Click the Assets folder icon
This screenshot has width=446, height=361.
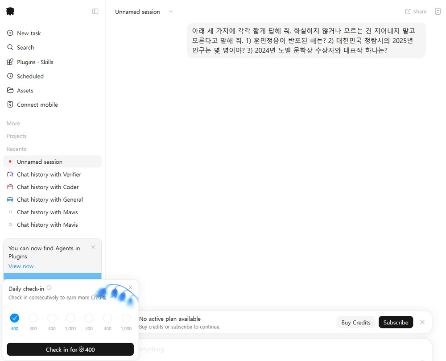[x=10, y=90]
